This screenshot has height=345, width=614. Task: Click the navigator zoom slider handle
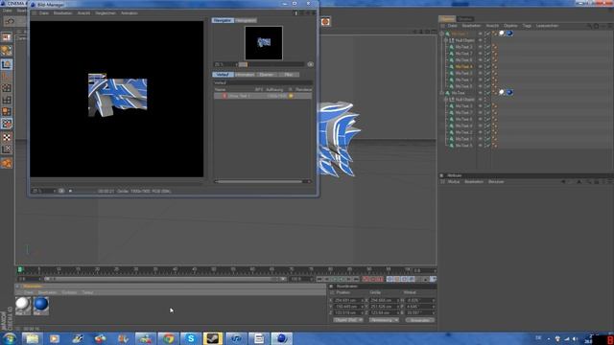(x=243, y=64)
